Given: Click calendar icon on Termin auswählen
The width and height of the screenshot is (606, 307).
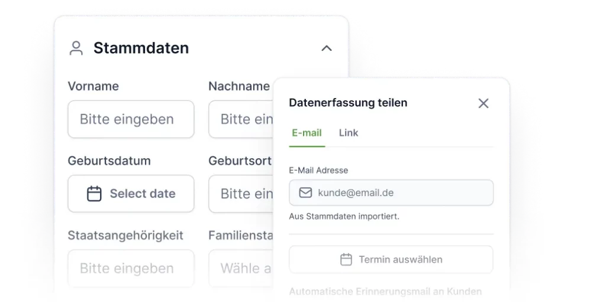Looking at the screenshot, I should click(346, 260).
